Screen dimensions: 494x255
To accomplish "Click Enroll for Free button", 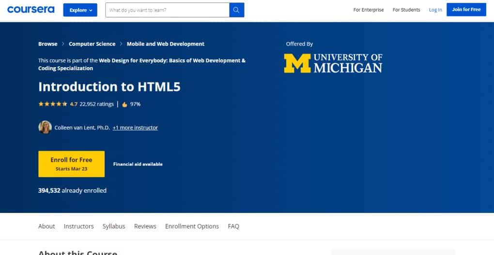I will pyautogui.click(x=72, y=164).
